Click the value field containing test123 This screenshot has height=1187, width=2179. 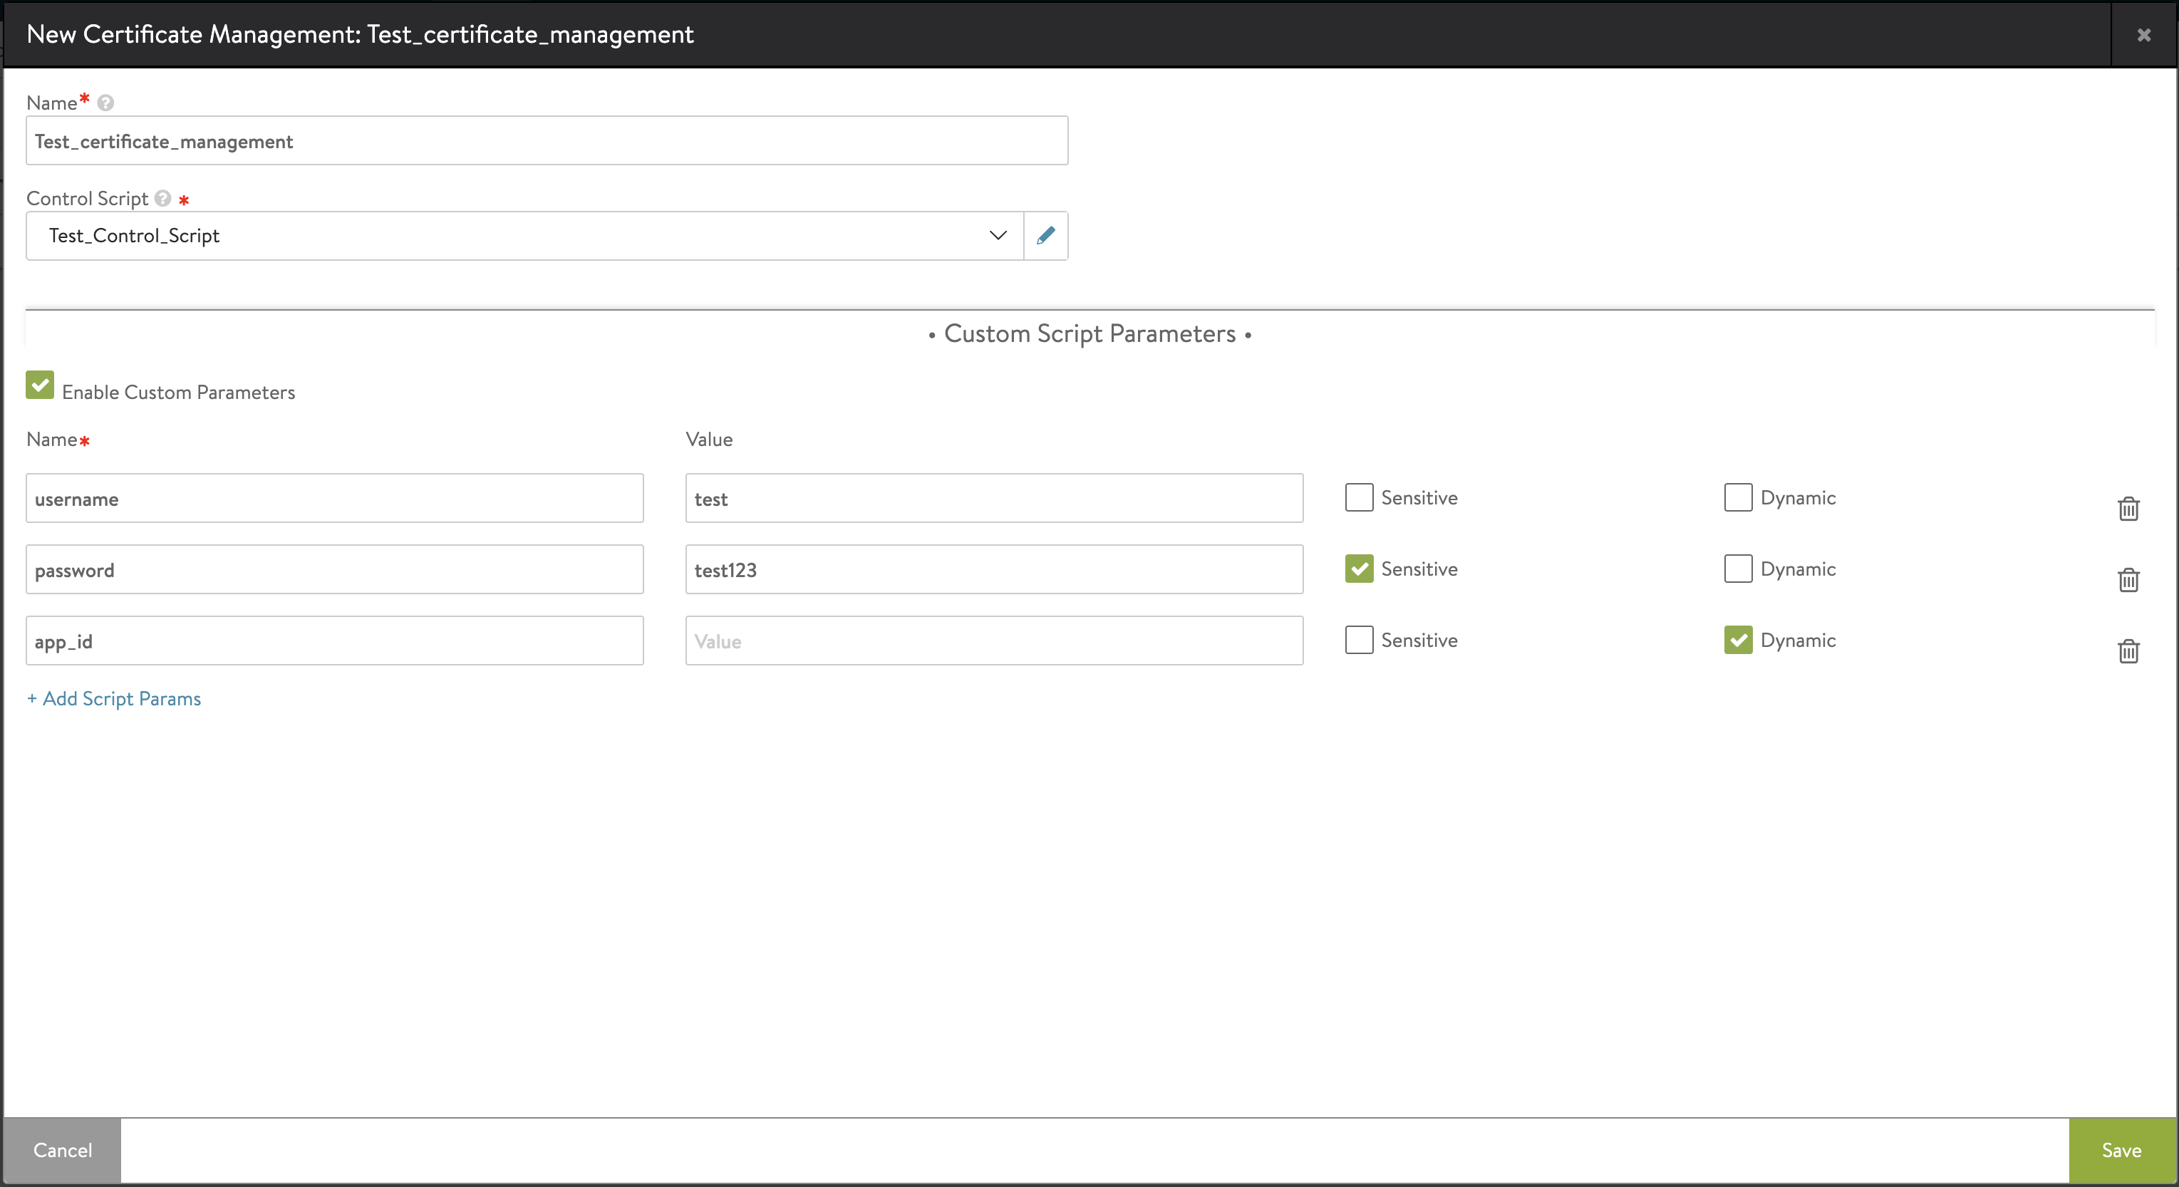[x=994, y=569]
